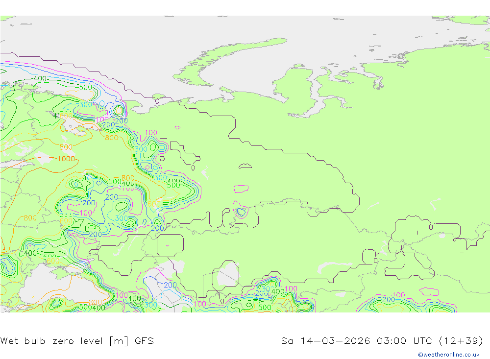Click the 'Wet bulb zero level [m] GFS' title
490x359 pixels.
point(77,340)
